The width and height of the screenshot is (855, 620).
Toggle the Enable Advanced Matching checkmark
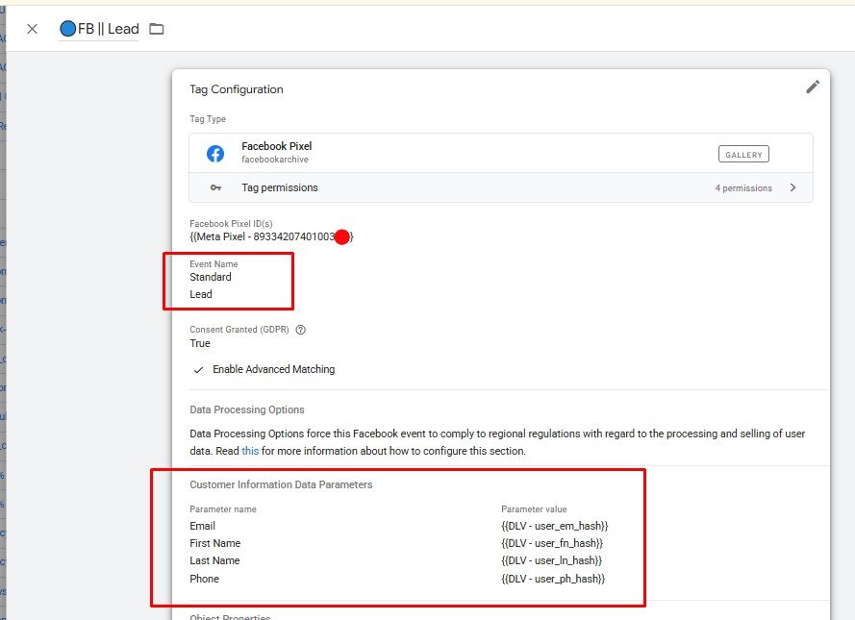[198, 370]
